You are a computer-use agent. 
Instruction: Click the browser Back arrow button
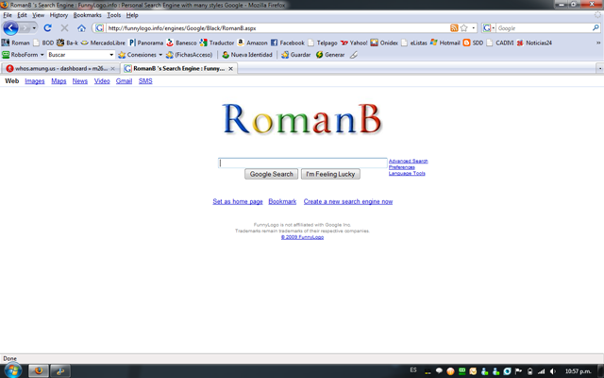point(10,28)
